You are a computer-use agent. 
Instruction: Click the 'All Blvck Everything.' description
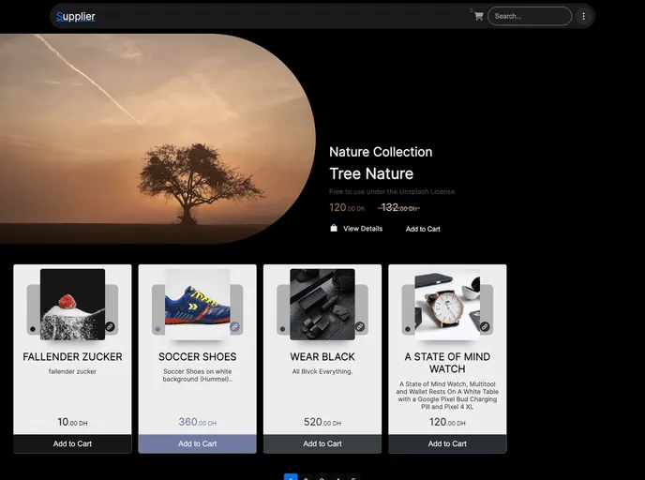(x=322, y=371)
